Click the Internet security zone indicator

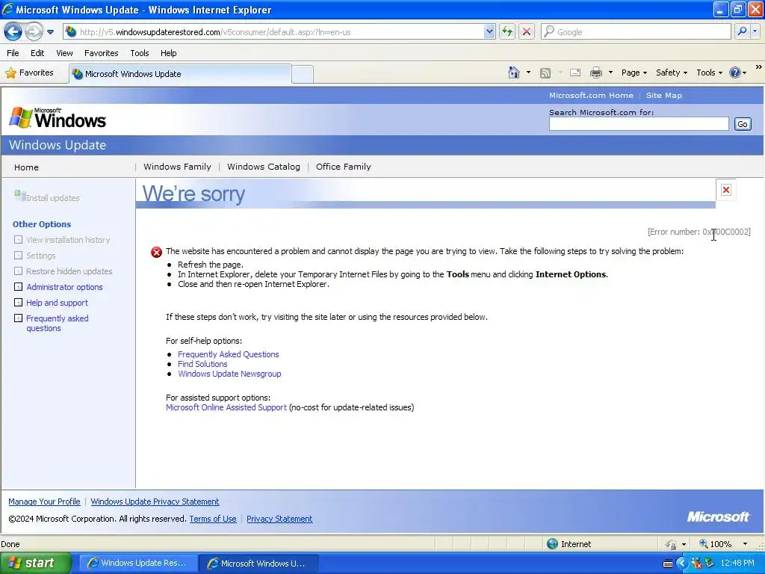coord(569,544)
